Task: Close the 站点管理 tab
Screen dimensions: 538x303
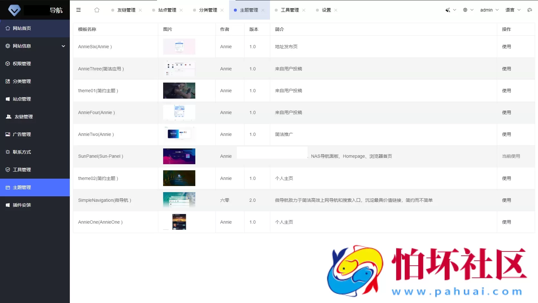Action: click(x=181, y=10)
